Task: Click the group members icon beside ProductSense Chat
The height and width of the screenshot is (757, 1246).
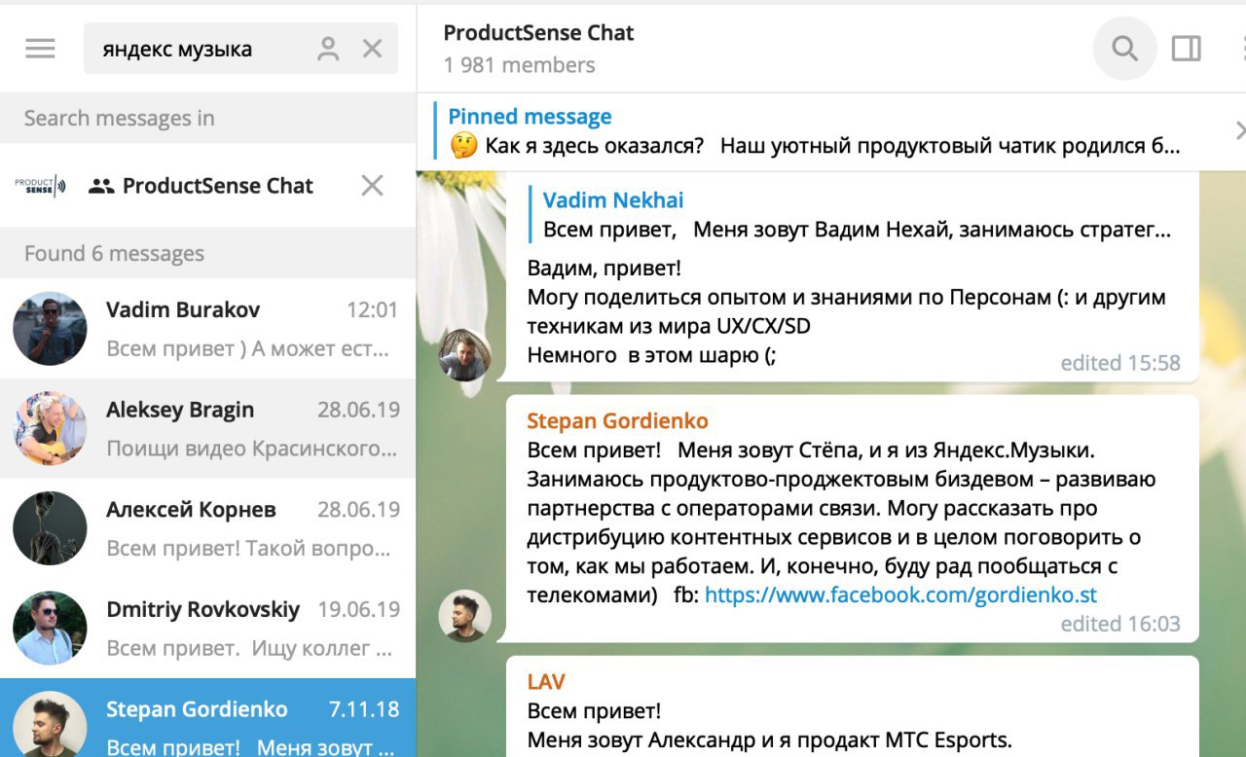Action: (101, 186)
